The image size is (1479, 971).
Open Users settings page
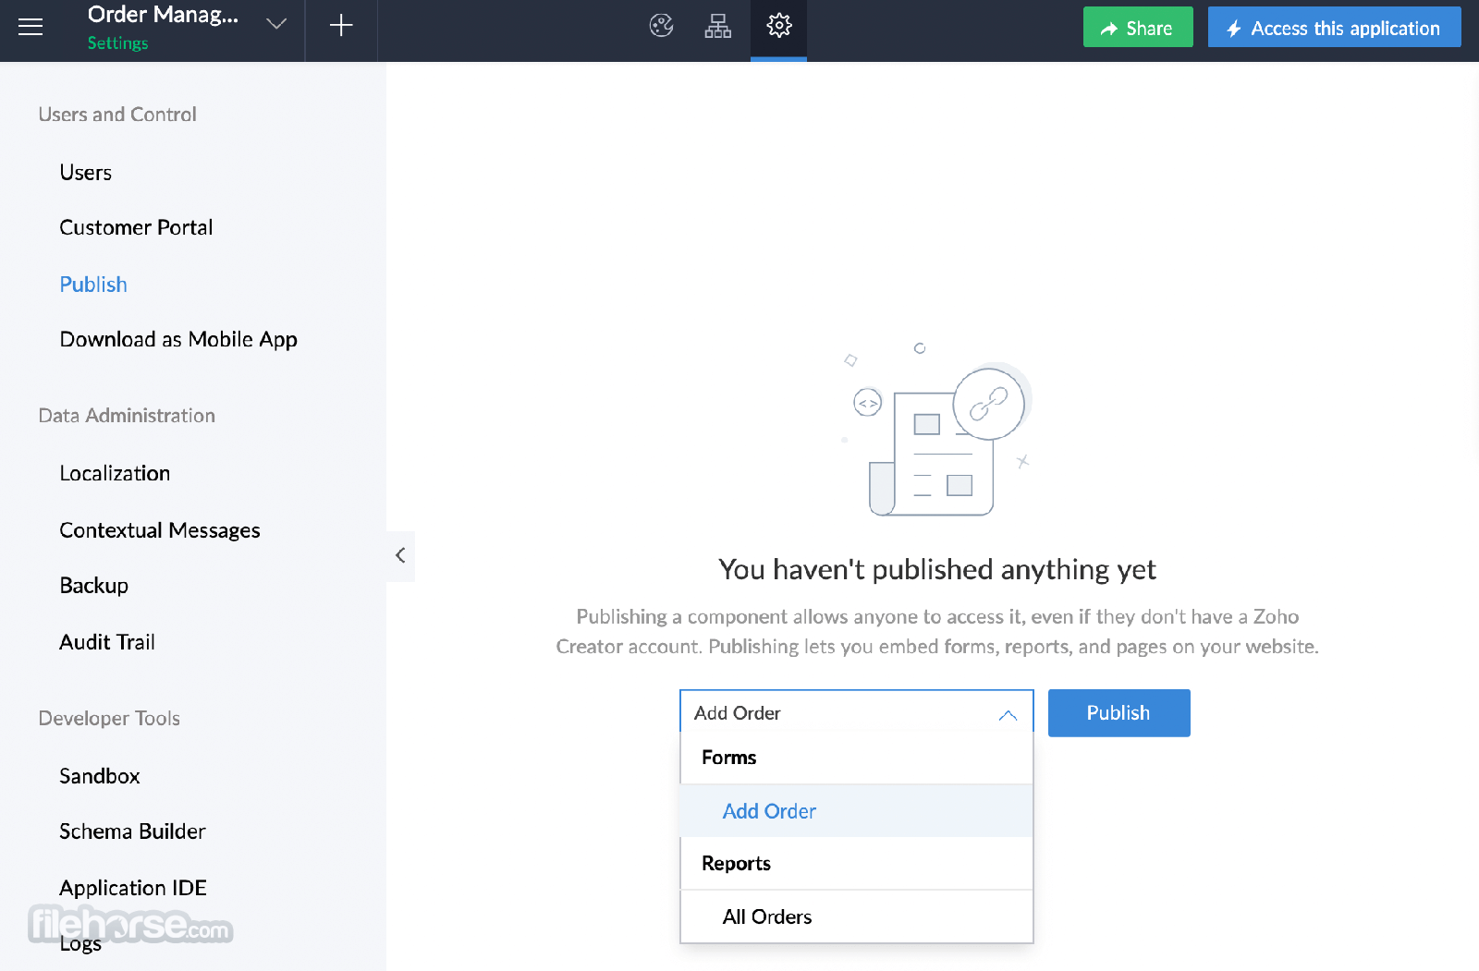86,173
